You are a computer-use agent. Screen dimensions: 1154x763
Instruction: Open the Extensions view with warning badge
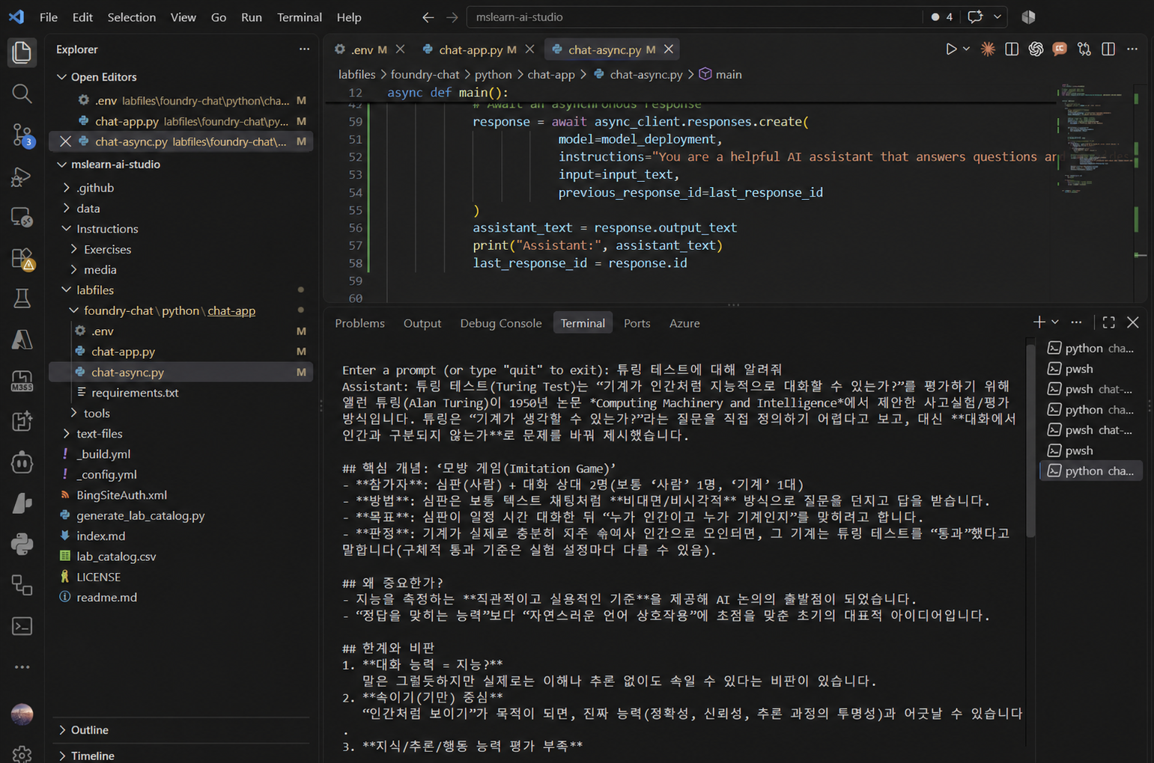click(x=22, y=259)
